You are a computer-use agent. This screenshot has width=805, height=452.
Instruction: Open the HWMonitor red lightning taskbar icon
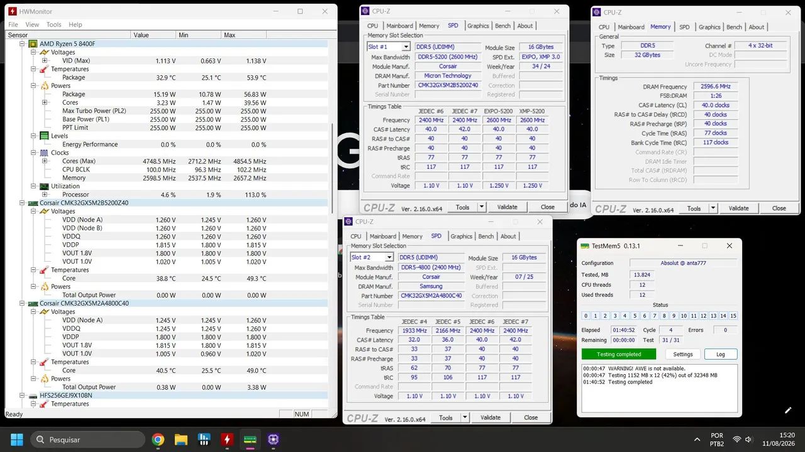(227, 439)
